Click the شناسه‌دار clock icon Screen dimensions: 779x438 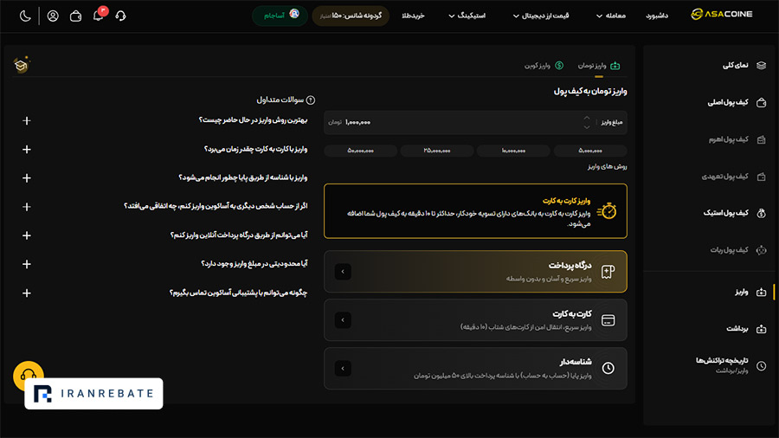point(608,368)
